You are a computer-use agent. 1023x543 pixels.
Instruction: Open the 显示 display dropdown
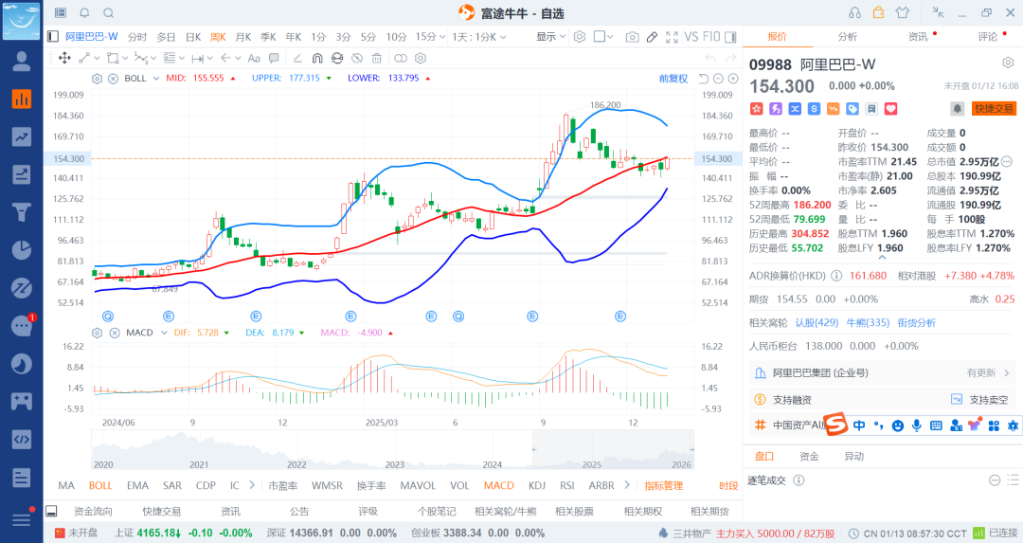pyautogui.click(x=550, y=37)
